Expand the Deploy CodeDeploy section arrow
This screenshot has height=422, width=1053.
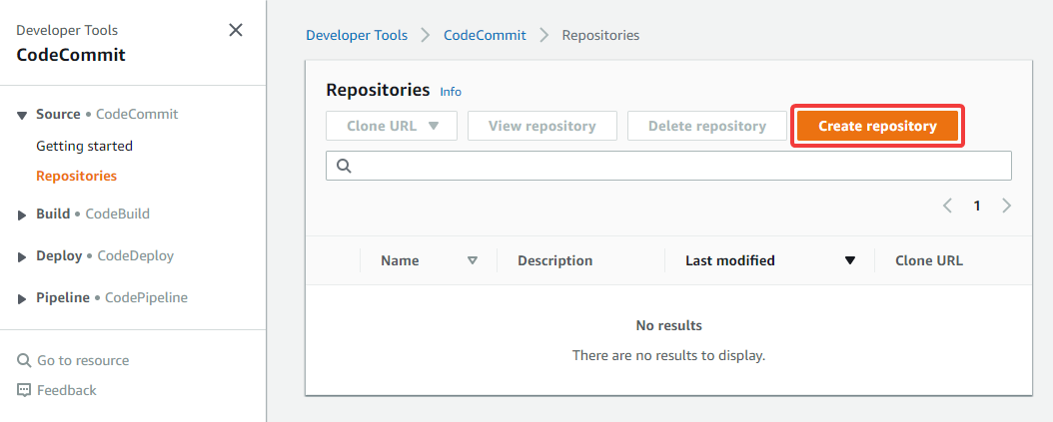pos(22,256)
